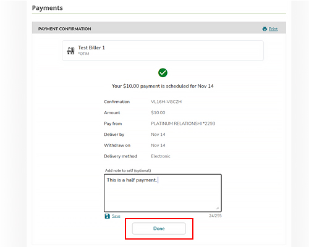Click the Done button
This screenshot has width=309, height=247.
pyautogui.click(x=159, y=228)
